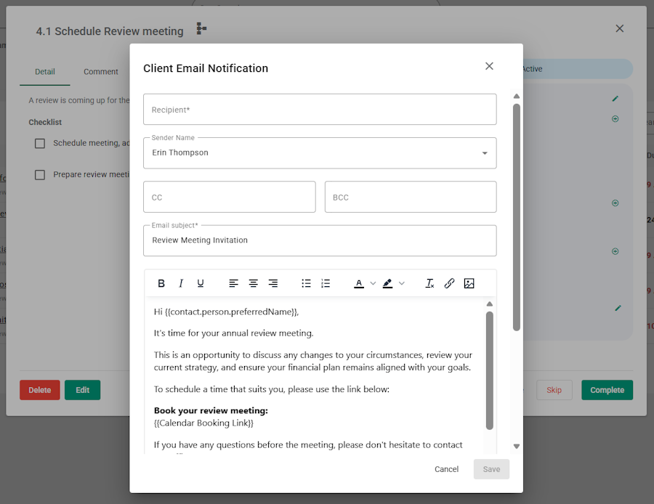654x504 pixels.
Task: Click the Calendar Booking Link placeholder text
Action: coord(203,423)
